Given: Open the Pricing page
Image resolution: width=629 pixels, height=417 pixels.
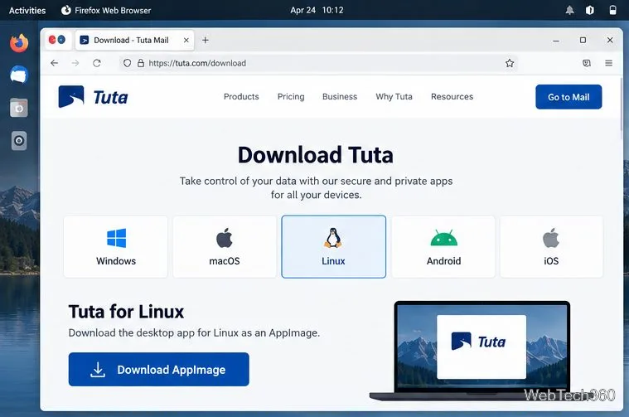Looking at the screenshot, I should [x=291, y=97].
